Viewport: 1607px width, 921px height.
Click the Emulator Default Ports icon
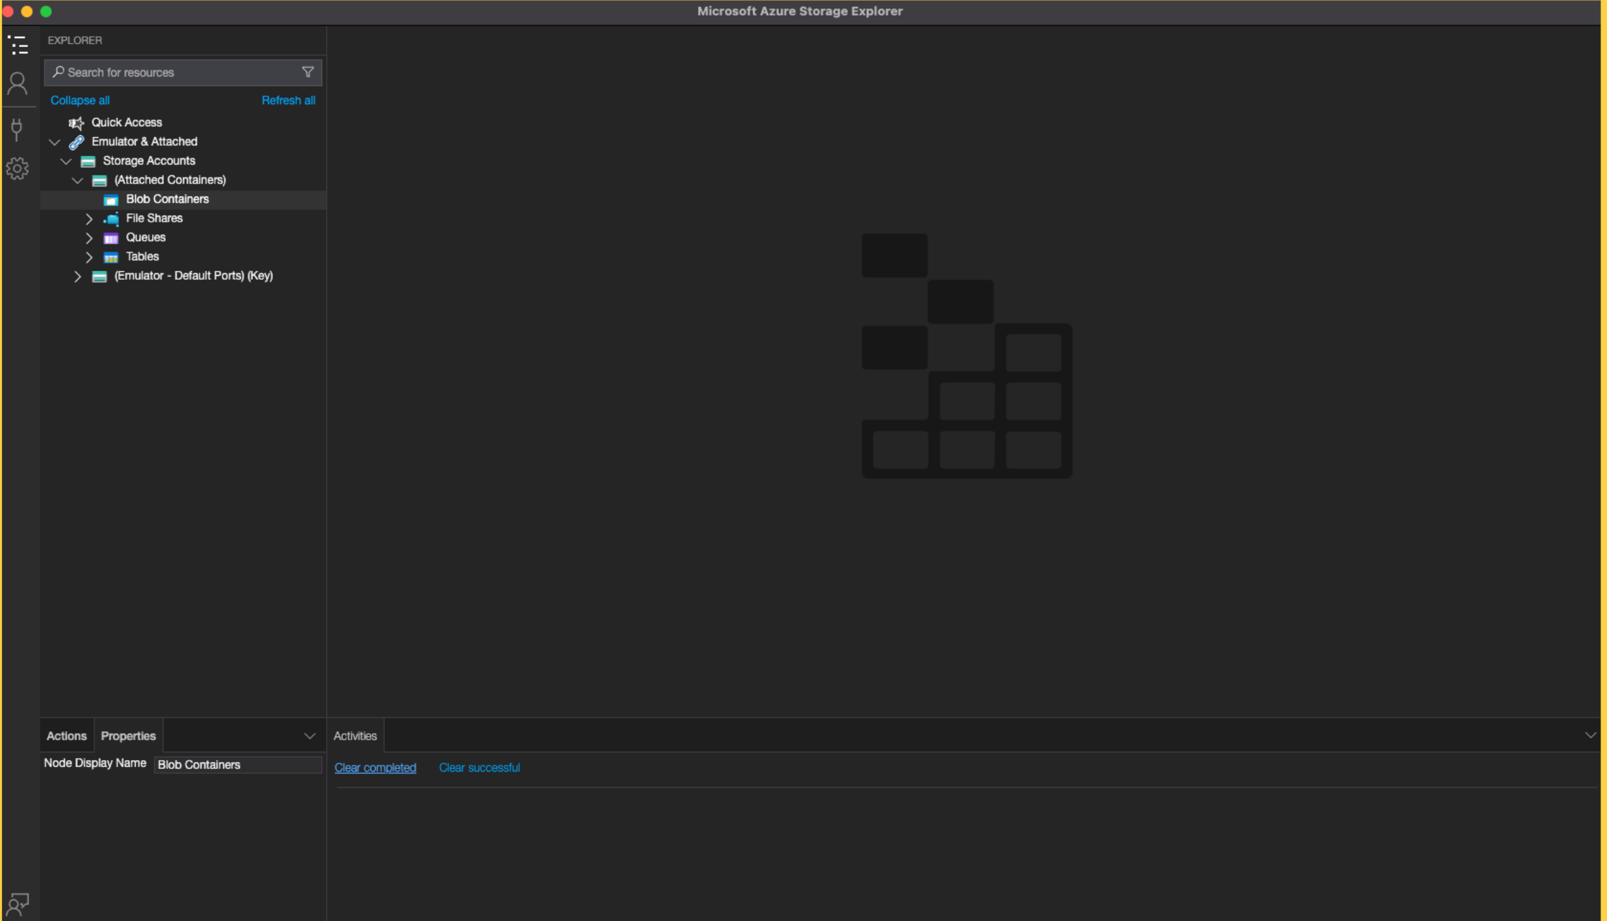click(100, 276)
